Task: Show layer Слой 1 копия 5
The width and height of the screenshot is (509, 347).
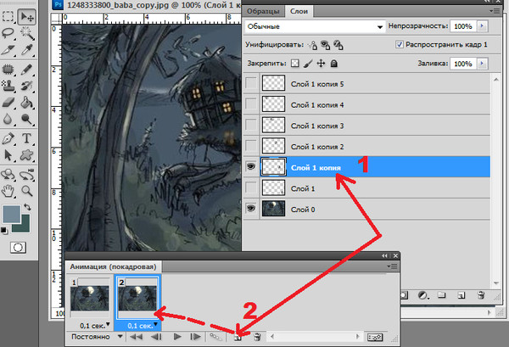Action: 250,83
